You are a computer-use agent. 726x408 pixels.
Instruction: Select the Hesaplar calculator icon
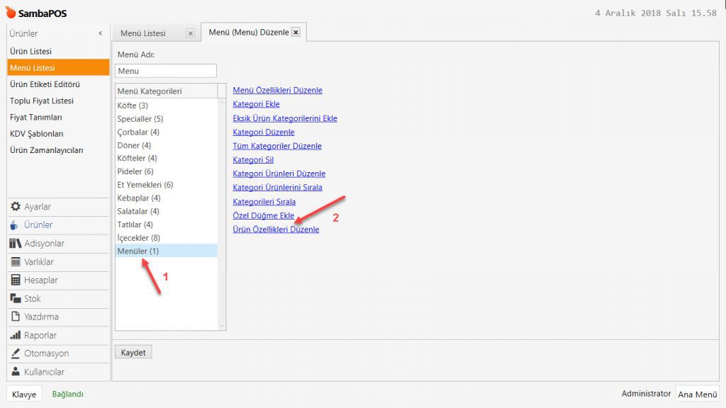[x=16, y=280]
